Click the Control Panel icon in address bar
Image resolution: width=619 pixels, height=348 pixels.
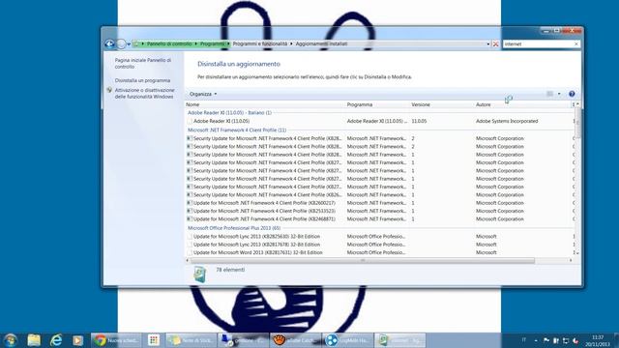[136, 44]
